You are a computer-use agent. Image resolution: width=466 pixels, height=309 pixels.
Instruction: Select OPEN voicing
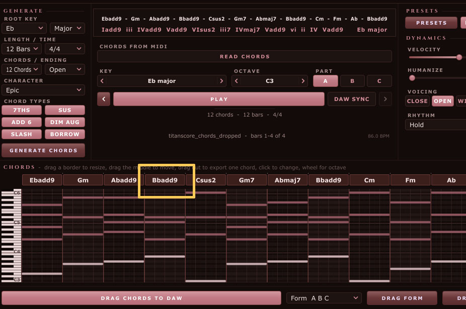click(442, 101)
